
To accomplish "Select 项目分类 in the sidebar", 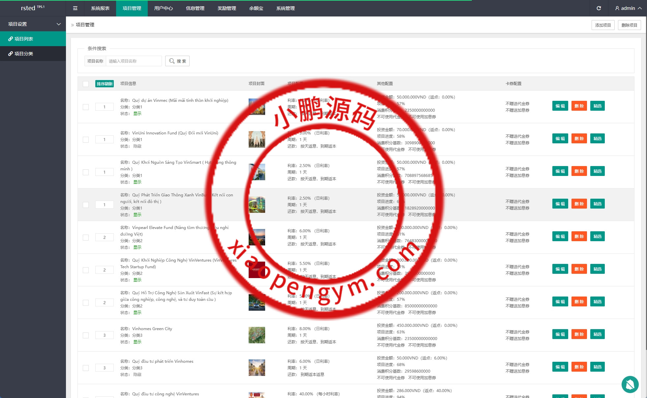I will 33,53.
